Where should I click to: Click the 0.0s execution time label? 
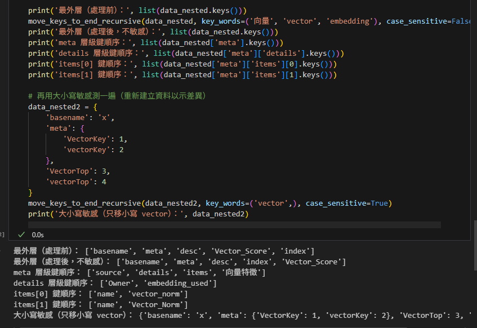[x=38, y=234]
